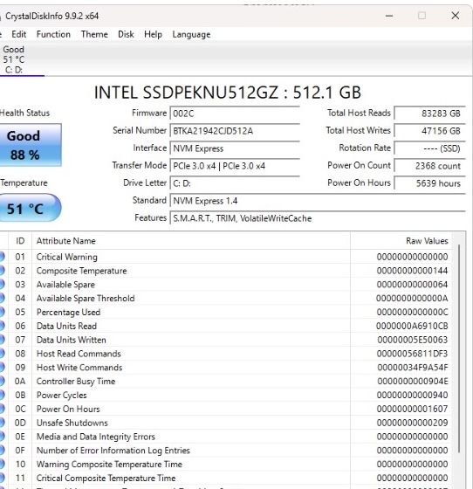Click the Raw Values column header

tap(401, 241)
